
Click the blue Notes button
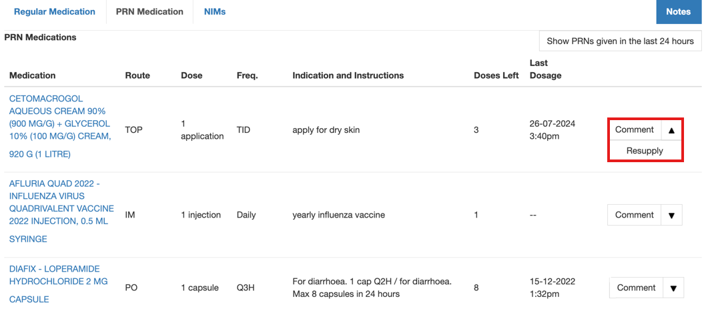pos(678,12)
